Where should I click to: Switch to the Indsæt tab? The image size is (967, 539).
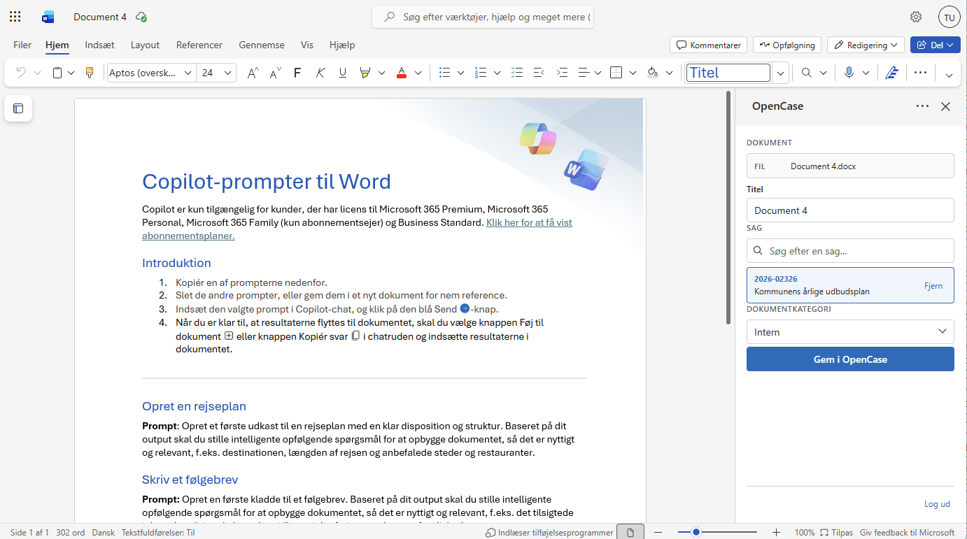pyautogui.click(x=99, y=45)
